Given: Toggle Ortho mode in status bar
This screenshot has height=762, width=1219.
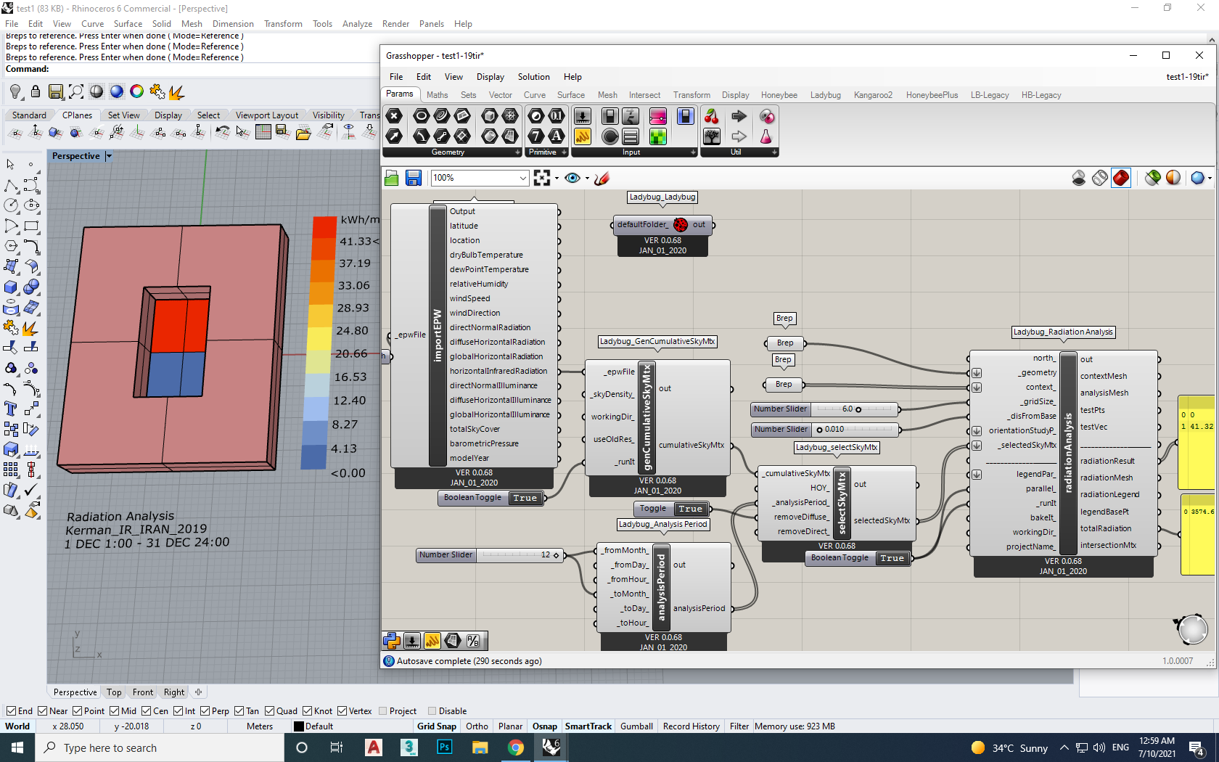Looking at the screenshot, I should click(477, 726).
